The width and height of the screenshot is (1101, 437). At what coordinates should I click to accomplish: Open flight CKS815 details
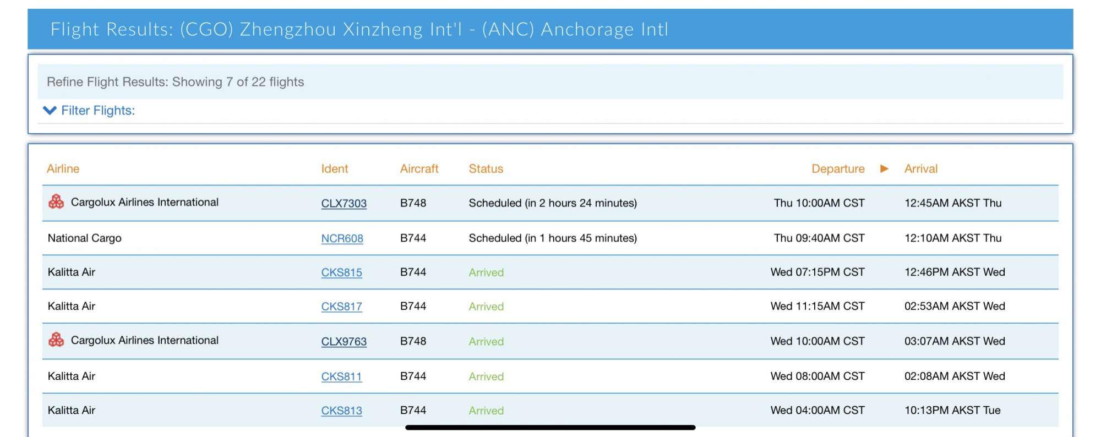click(341, 272)
